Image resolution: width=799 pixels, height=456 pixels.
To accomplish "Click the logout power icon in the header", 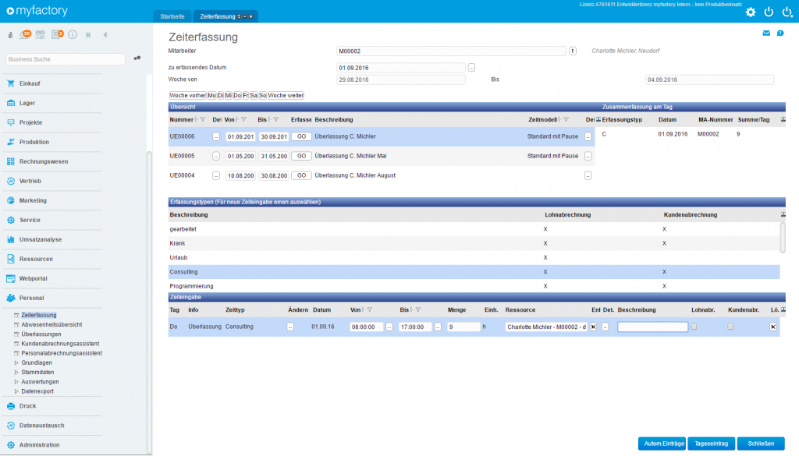I will point(769,12).
